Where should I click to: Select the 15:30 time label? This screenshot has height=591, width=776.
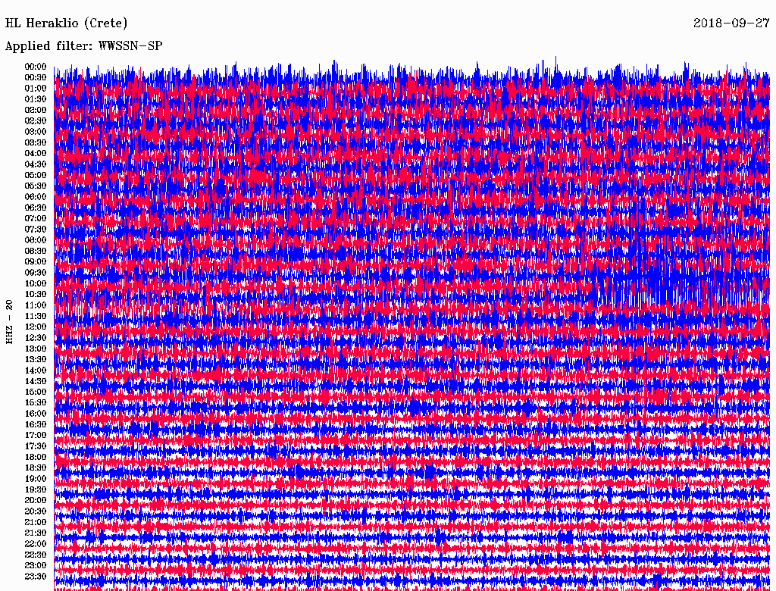pos(35,403)
